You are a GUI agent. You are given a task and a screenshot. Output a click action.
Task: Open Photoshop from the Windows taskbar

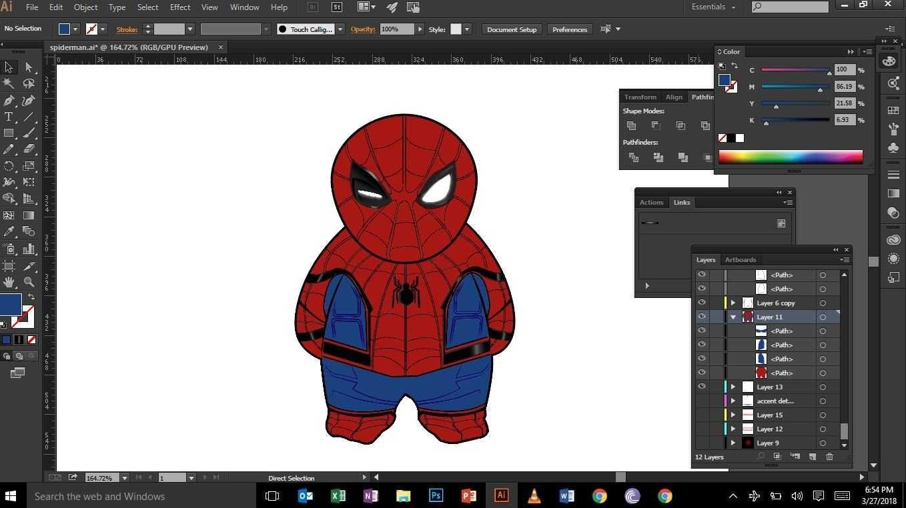tap(436, 495)
